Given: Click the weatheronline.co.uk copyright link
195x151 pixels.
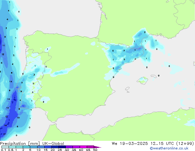Looking at the screenshot, I should pyautogui.click(x=169, y=148).
